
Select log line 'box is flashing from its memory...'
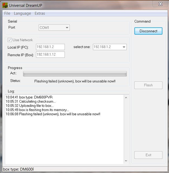[37, 110]
